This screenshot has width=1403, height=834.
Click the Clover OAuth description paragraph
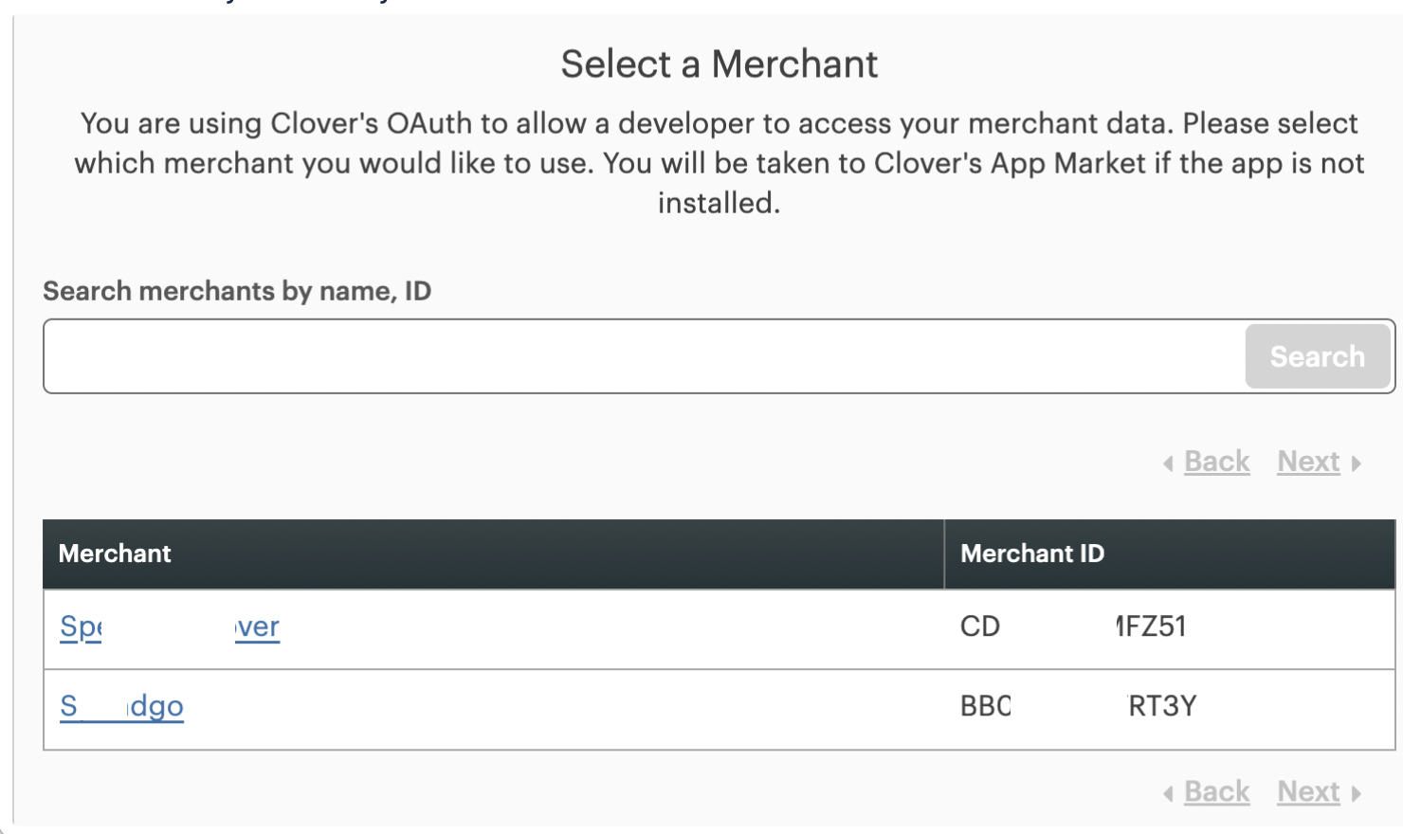pyautogui.click(x=719, y=143)
